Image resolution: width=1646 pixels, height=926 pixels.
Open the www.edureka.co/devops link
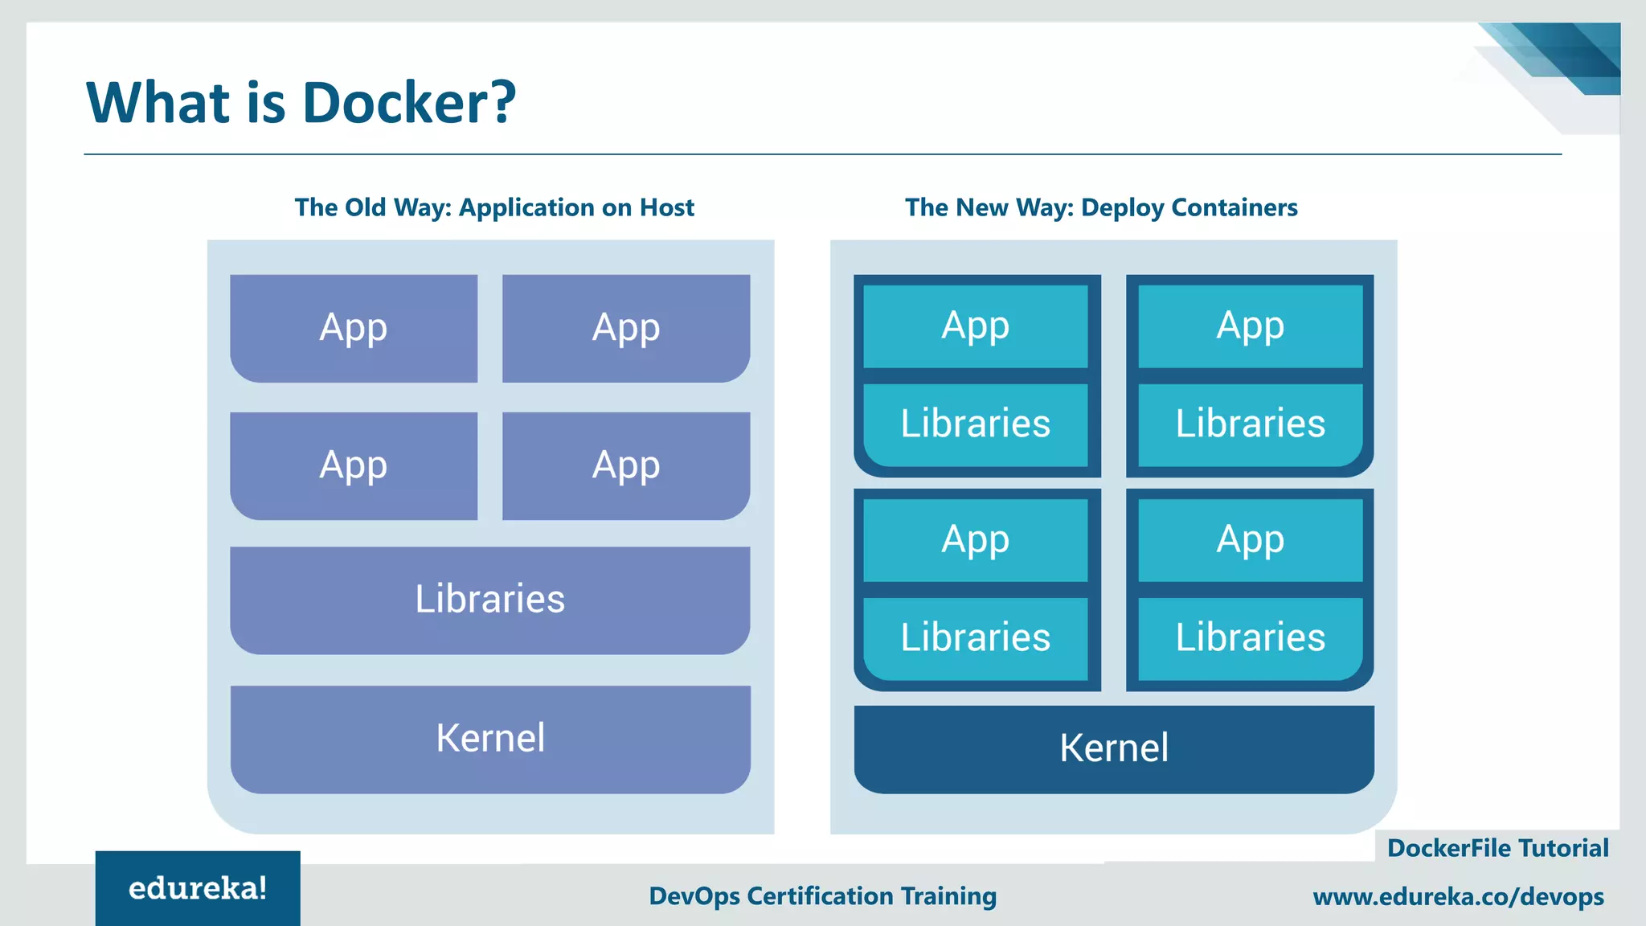click(1458, 896)
